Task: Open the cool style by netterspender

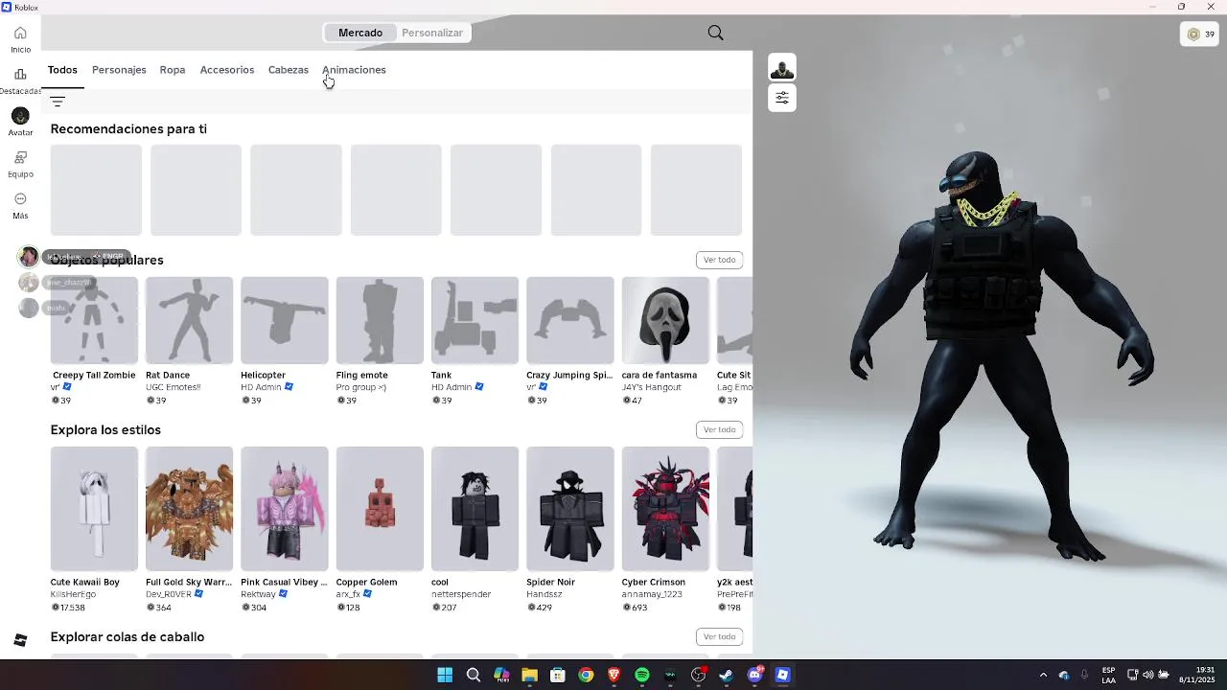Action: pos(475,509)
